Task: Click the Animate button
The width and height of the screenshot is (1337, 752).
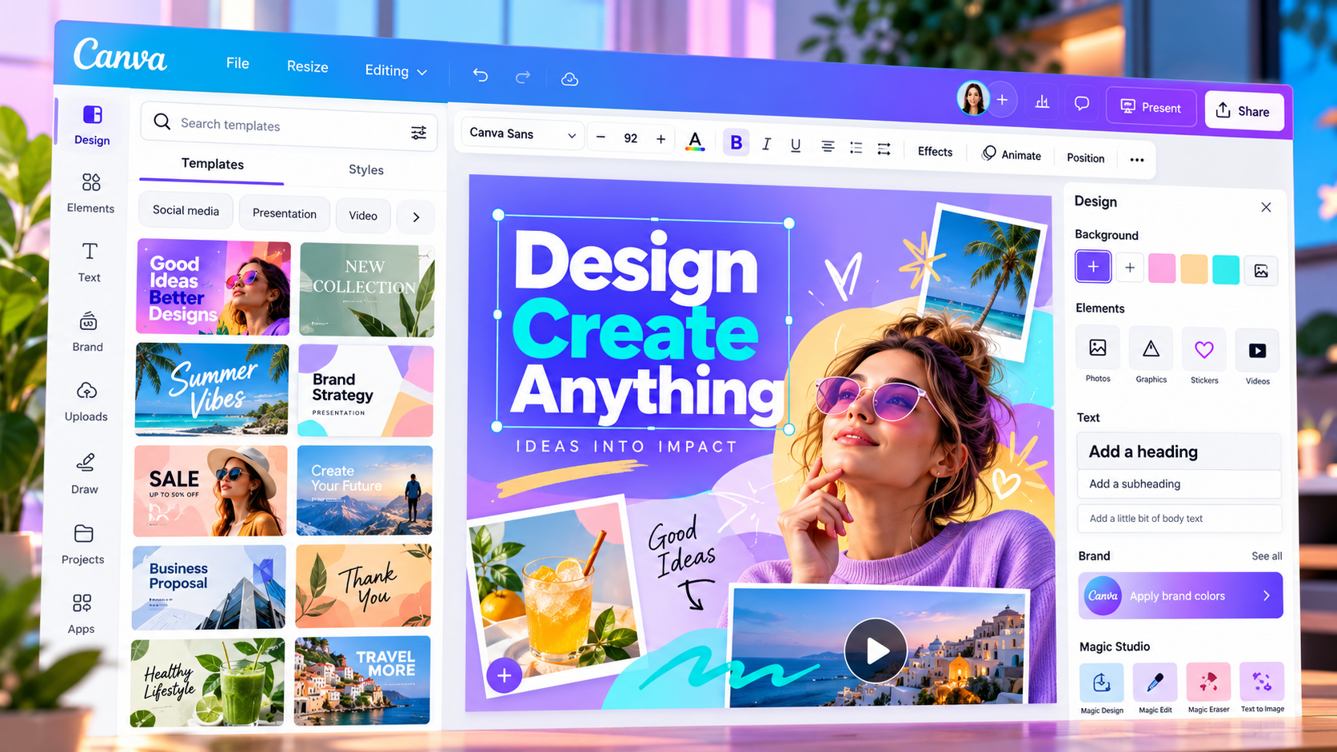Action: point(1012,154)
